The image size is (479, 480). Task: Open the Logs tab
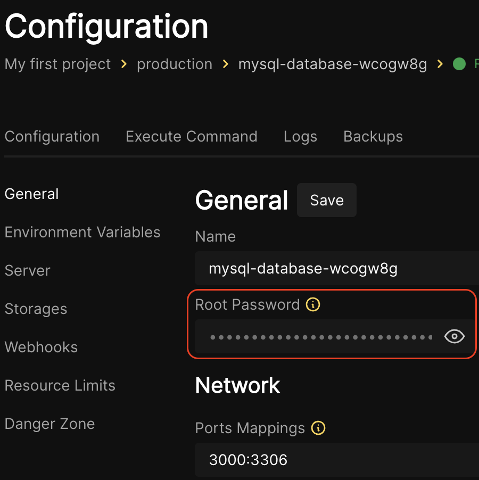pos(300,136)
